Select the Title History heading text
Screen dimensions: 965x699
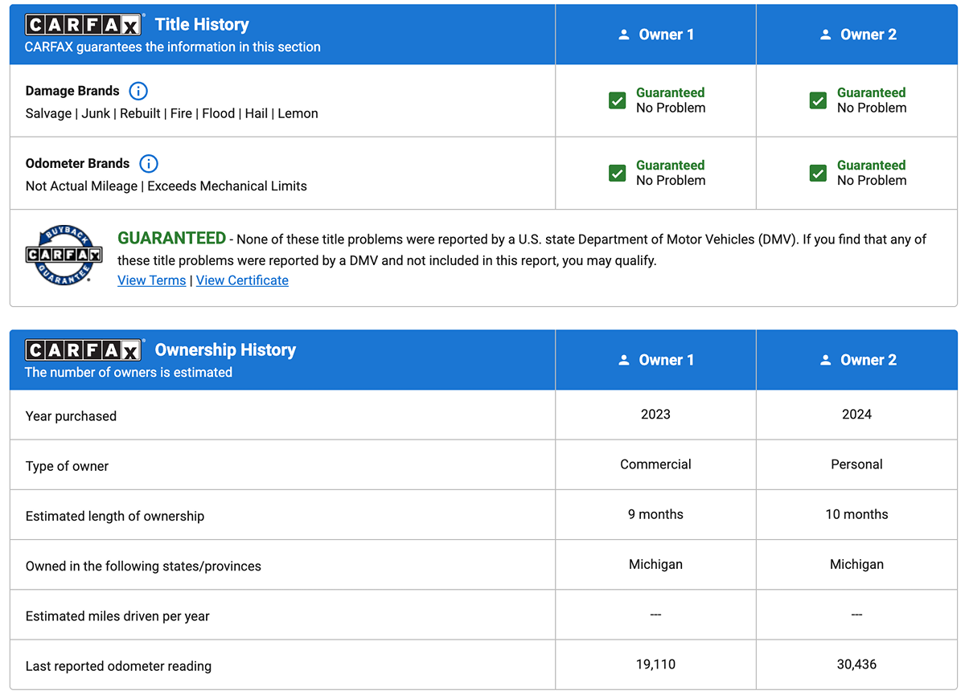click(202, 25)
